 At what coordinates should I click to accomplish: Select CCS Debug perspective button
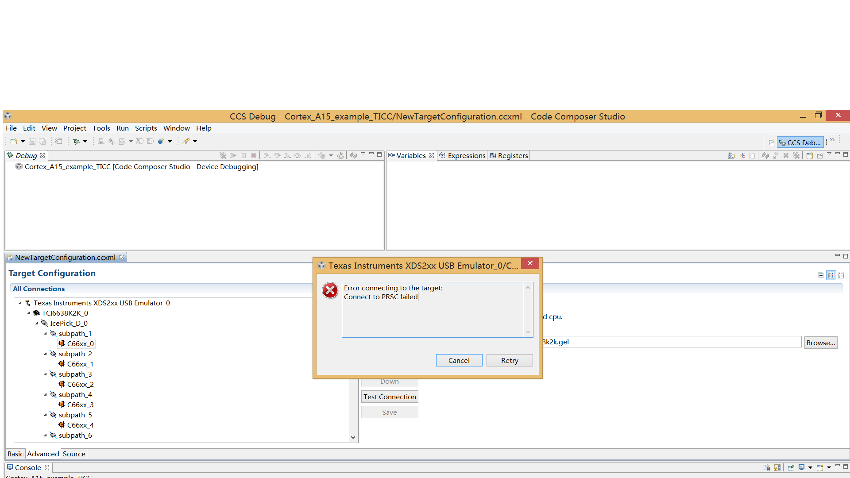point(800,143)
